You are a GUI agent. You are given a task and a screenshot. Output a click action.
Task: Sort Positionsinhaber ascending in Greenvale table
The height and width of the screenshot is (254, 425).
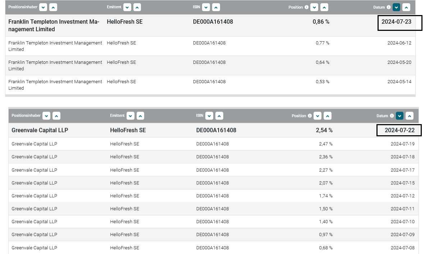coord(56,116)
